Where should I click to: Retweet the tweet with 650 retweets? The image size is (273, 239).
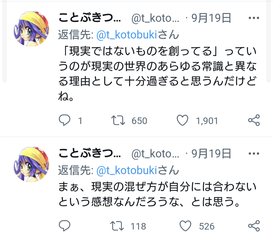[x=118, y=120]
